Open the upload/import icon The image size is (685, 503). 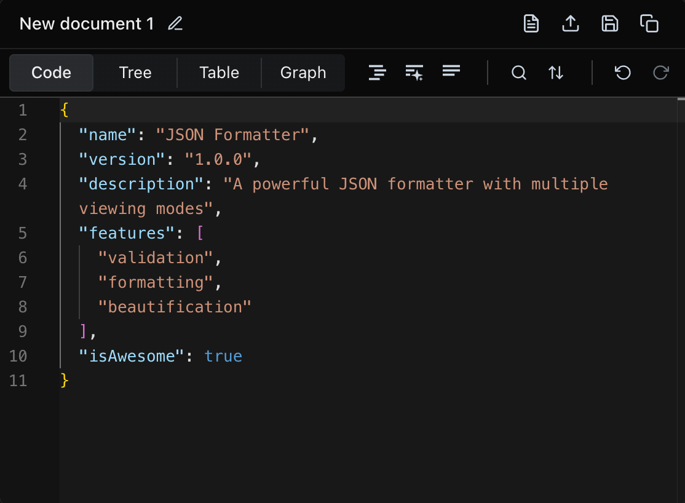pos(570,23)
